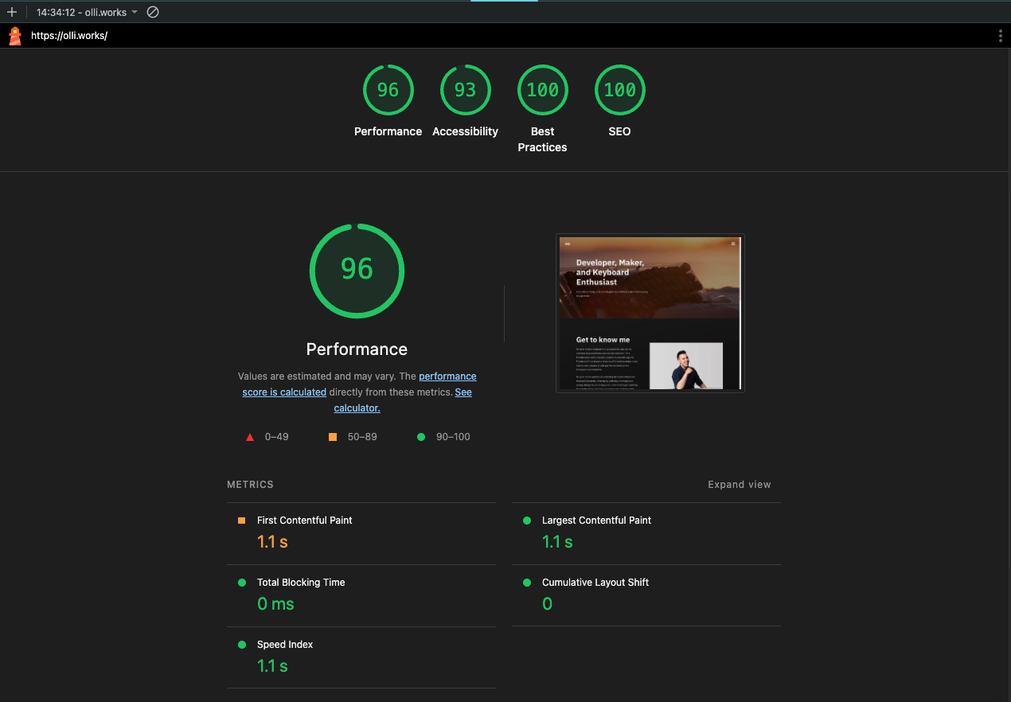This screenshot has height=702, width=1011.
Task: Click the green dot beside Total Blocking Time
Action: click(242, 583)
